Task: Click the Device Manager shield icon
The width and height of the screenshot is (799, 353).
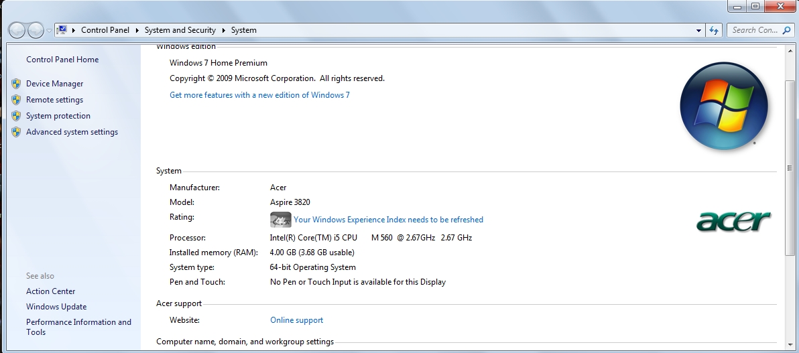Action: click(16, 84)
